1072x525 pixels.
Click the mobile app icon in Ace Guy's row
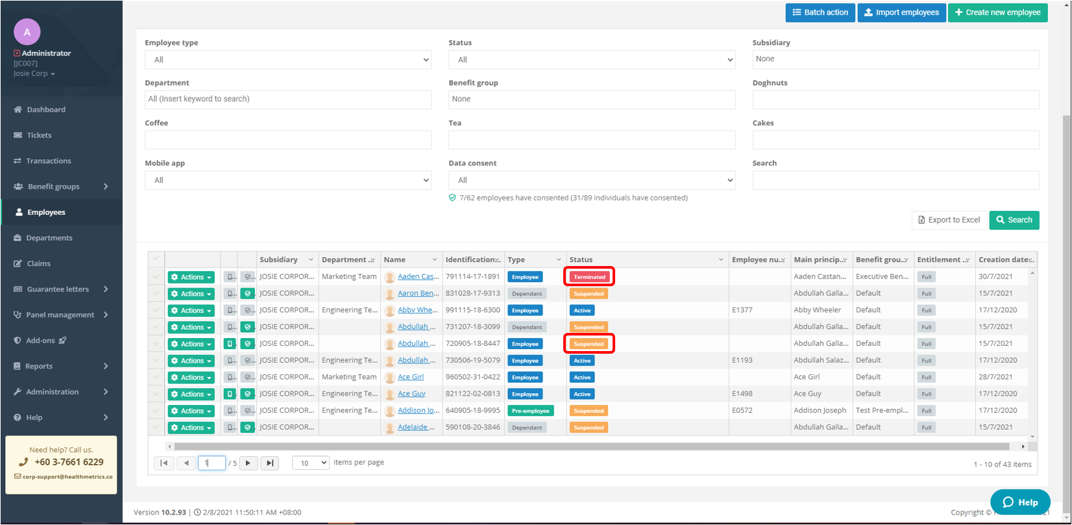tap(230, 394)
